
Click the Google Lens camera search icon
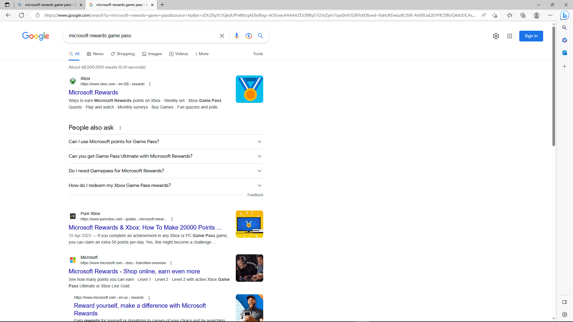point(248,36)
